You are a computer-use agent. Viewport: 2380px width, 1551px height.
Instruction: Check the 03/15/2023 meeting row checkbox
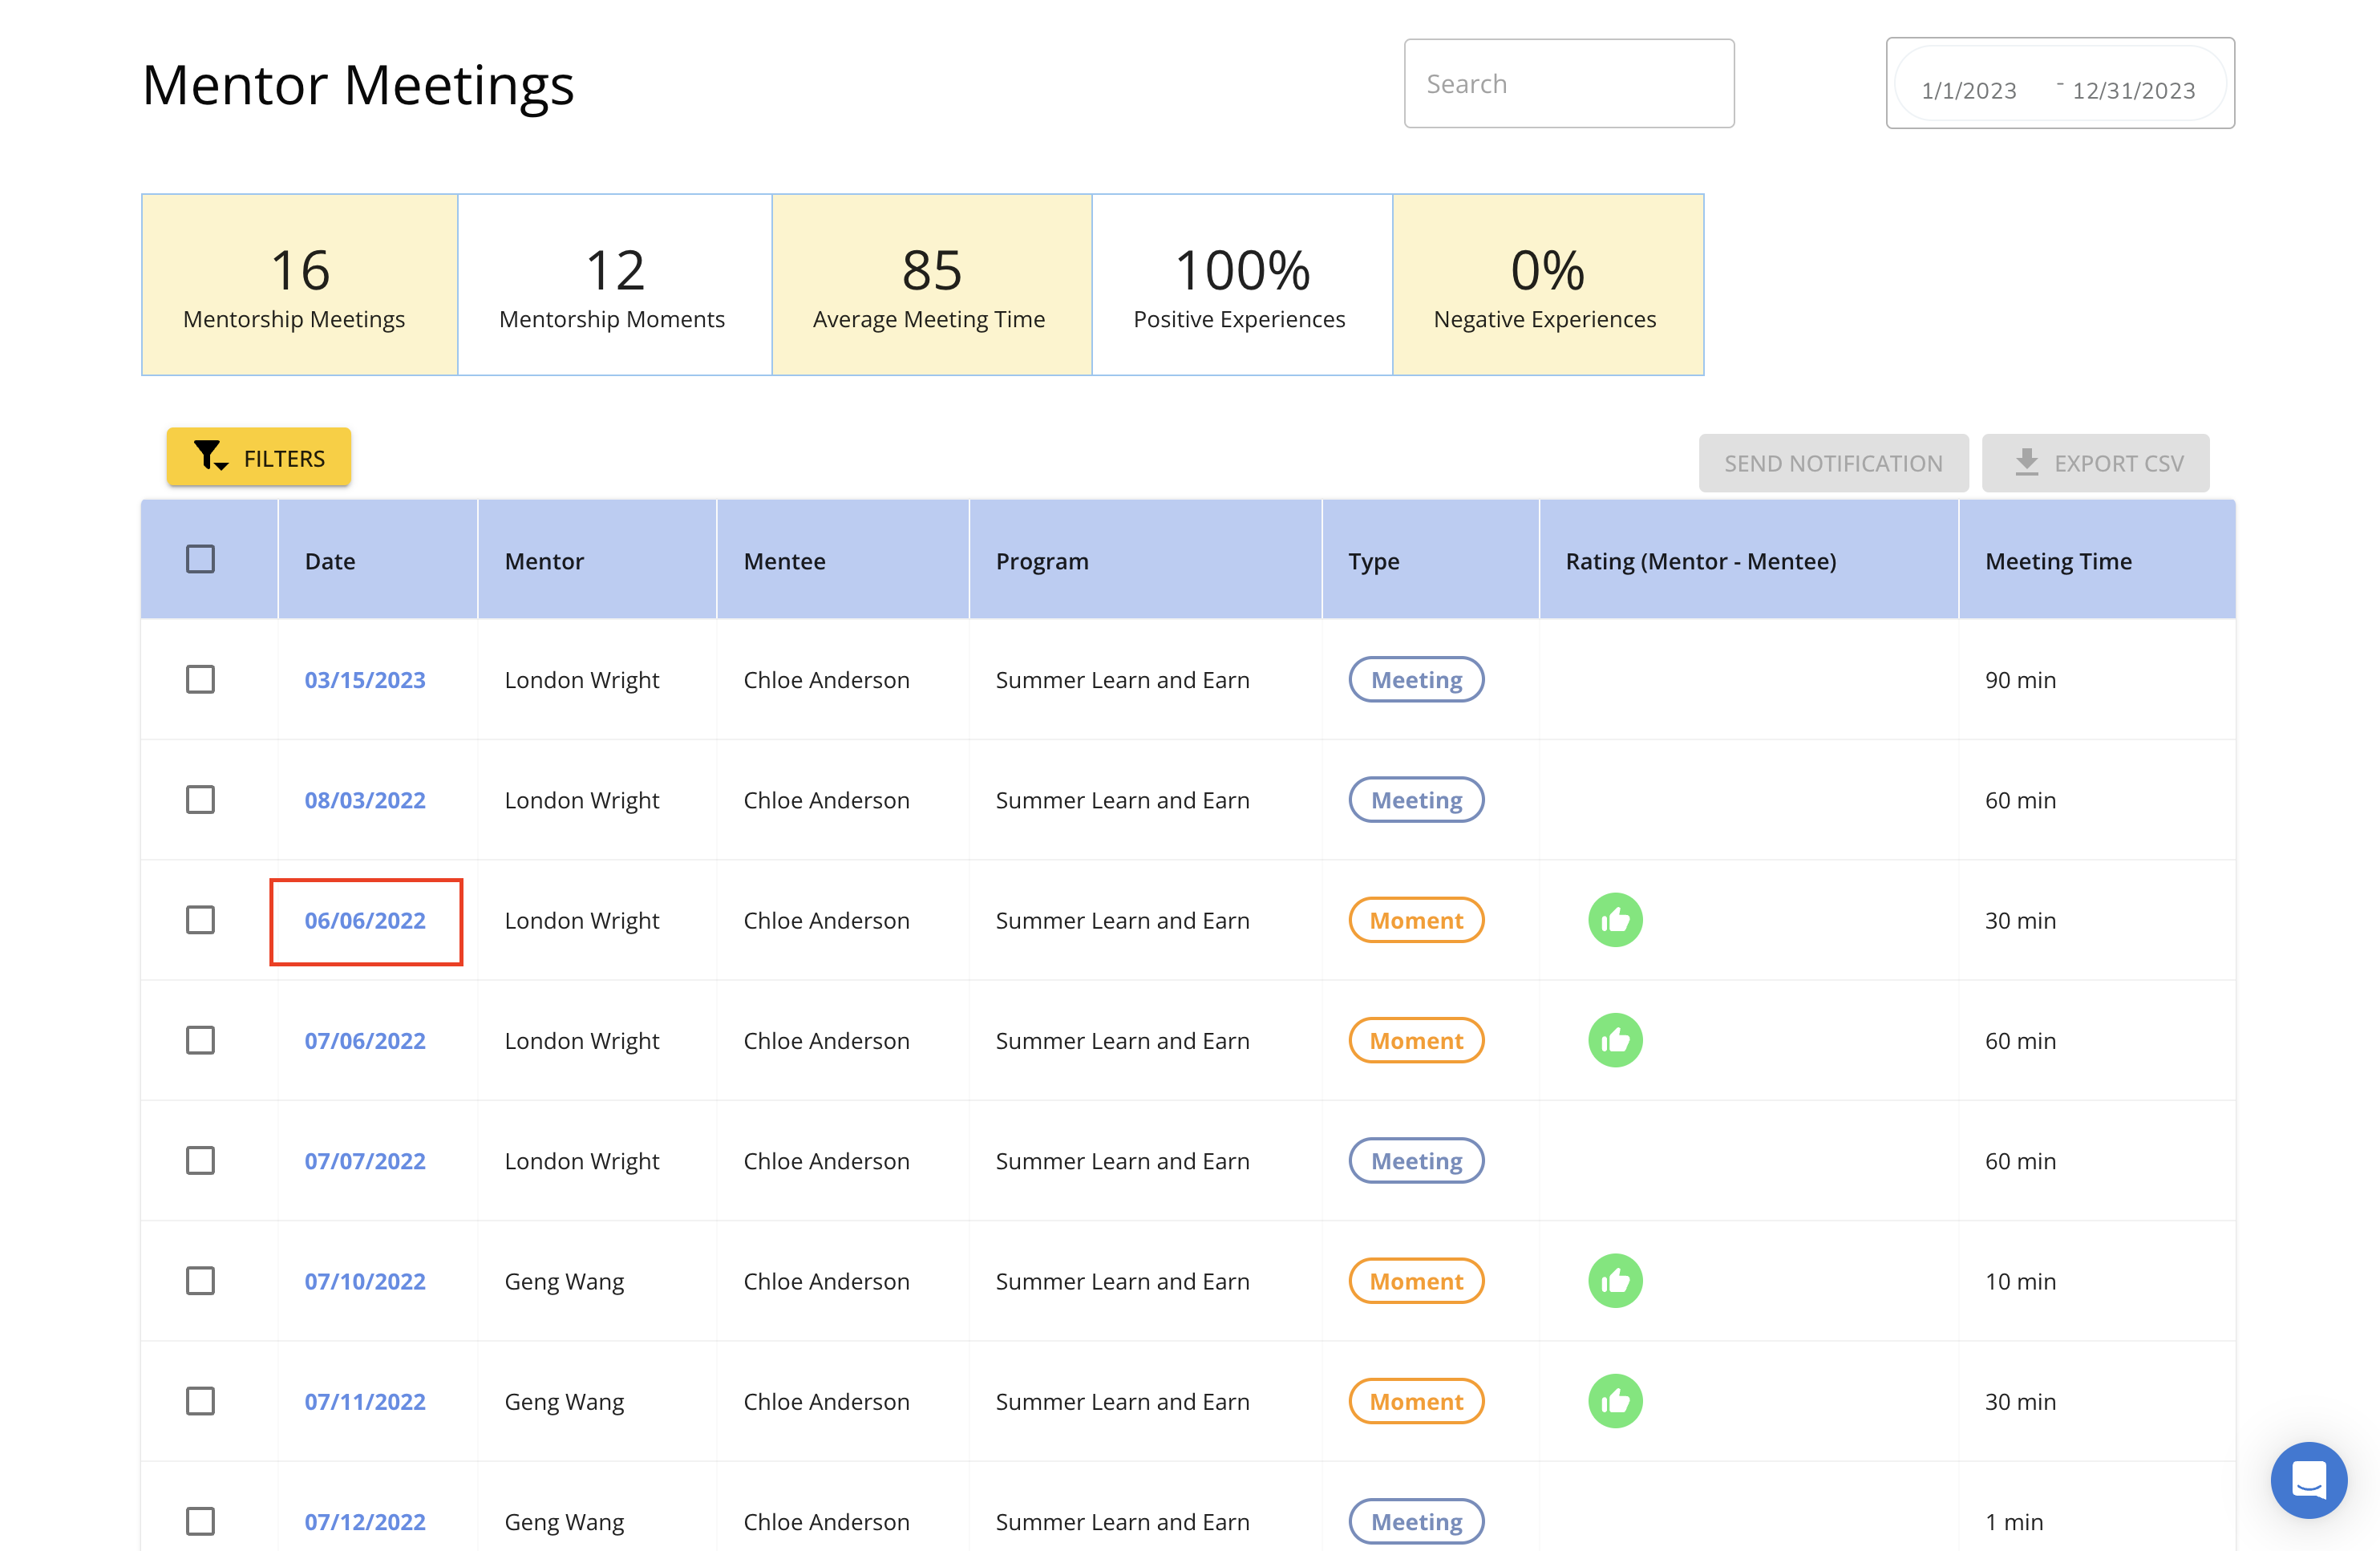[200, 679]
